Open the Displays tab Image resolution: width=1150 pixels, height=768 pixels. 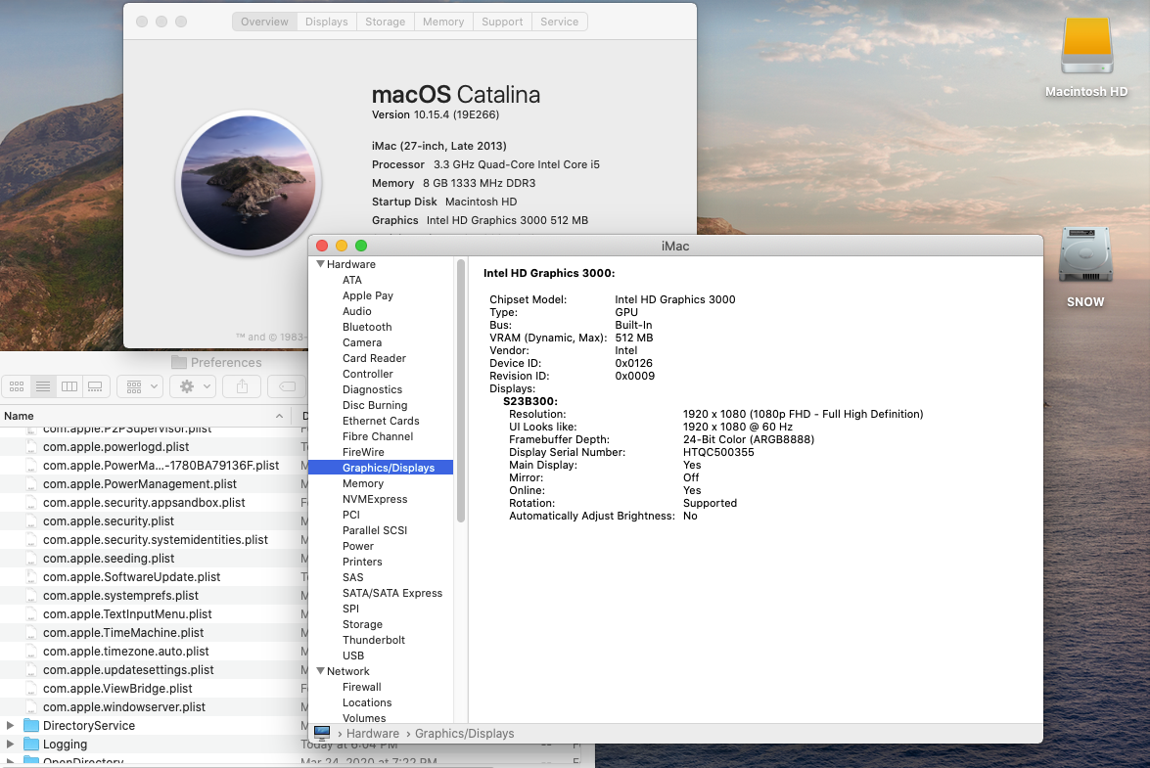click(326, 22)
